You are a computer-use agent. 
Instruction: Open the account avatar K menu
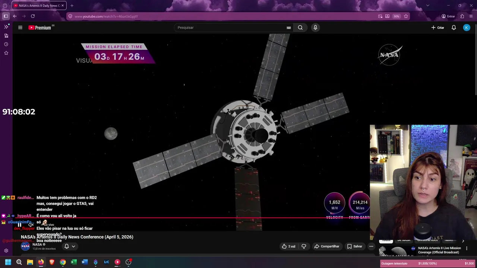pyautogui.click(x=467, y=28)
